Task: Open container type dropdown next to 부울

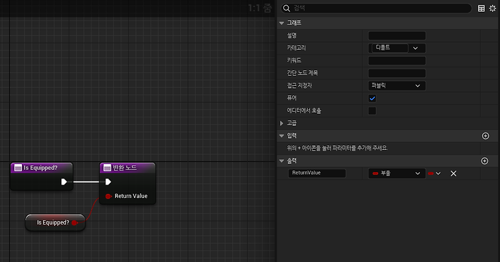Action: click(x=434, y=173)
